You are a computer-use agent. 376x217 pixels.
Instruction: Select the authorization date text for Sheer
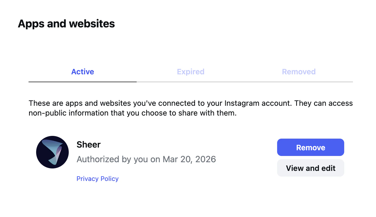[x=146, y=159]
